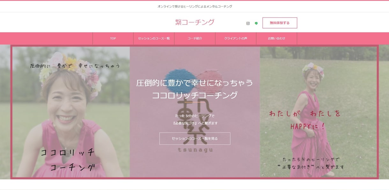Click the tsunagu logo text in center image

point(195,150)
